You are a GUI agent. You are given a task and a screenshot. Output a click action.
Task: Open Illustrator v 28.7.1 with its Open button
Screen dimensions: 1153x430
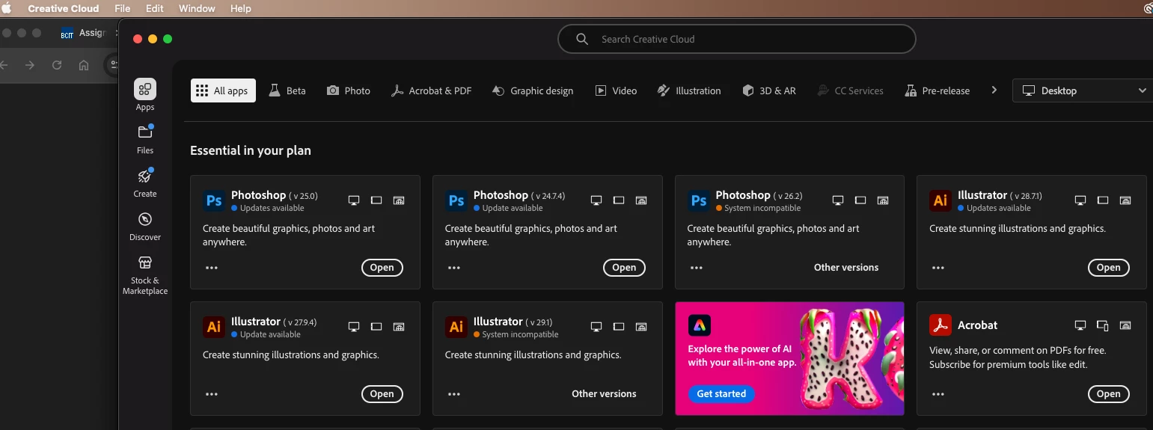pos(1109,268)
